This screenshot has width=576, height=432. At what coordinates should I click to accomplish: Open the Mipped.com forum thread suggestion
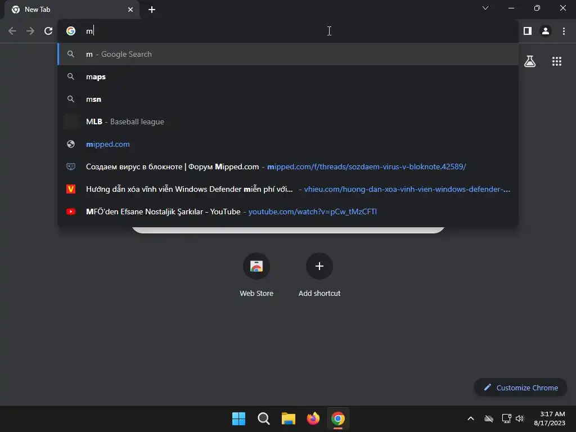coord(288,166)
